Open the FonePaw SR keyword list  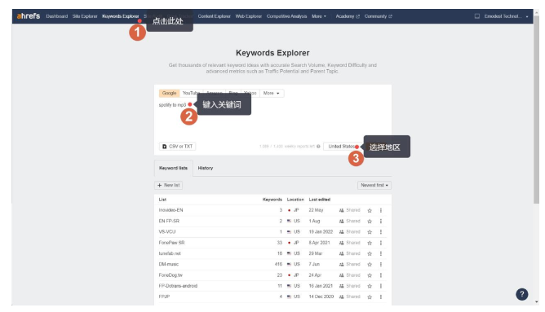(171, 243)
